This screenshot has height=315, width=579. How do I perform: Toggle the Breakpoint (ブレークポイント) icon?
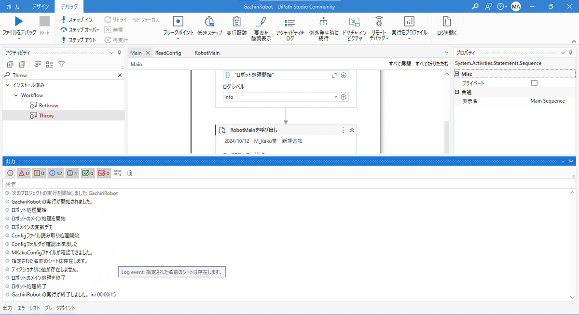[x=178, y=22]
